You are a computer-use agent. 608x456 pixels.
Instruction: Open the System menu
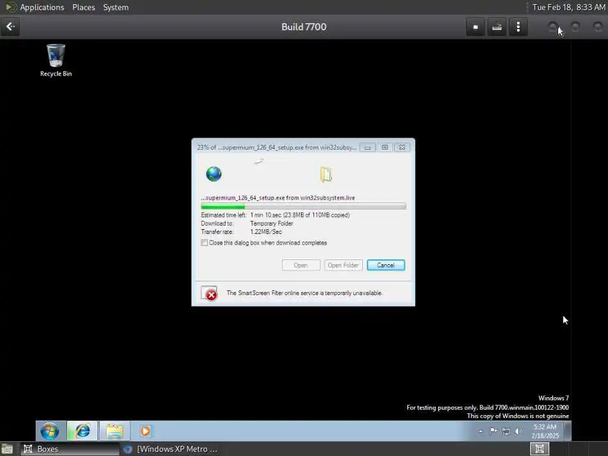point(116,7)
